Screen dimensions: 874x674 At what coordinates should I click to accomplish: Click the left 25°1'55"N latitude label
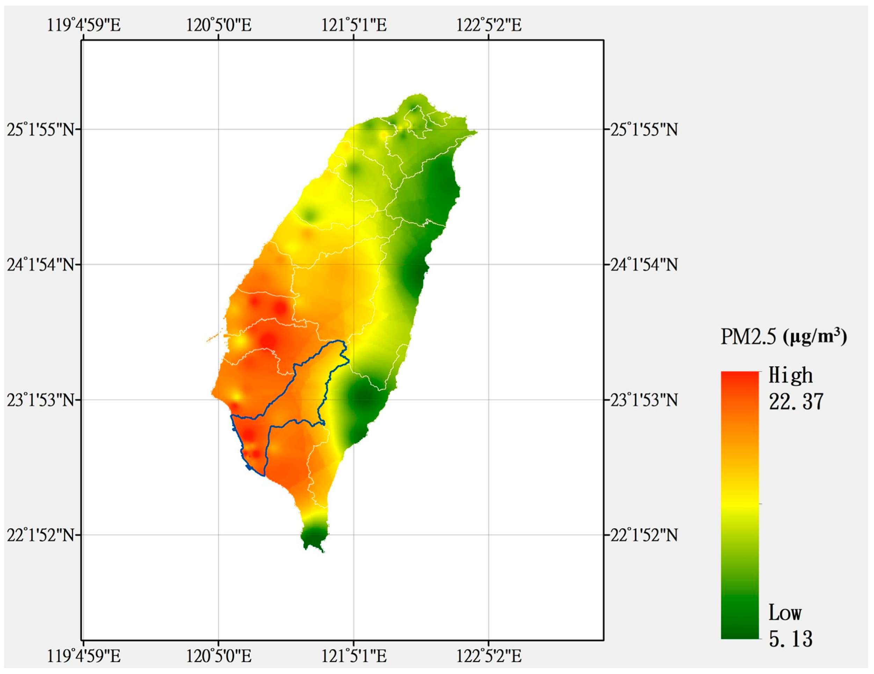click(x=41, y=130)
